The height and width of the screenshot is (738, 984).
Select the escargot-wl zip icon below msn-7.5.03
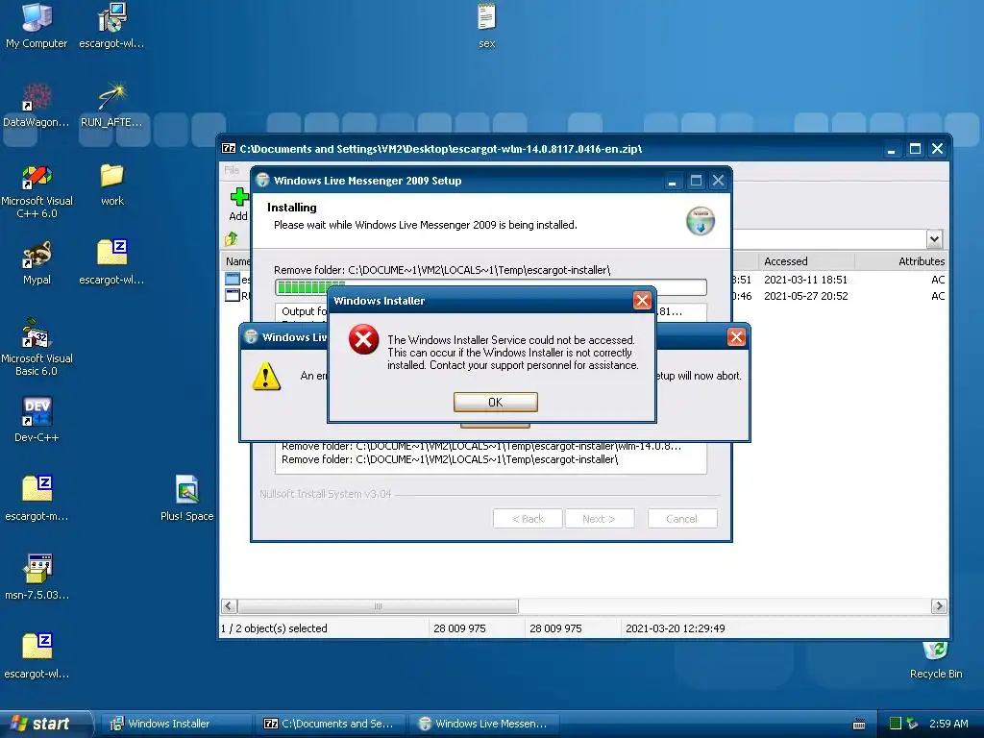pos(37,655)
